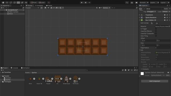Toggle Local/Global handle rotation

(x=42, y=2)
